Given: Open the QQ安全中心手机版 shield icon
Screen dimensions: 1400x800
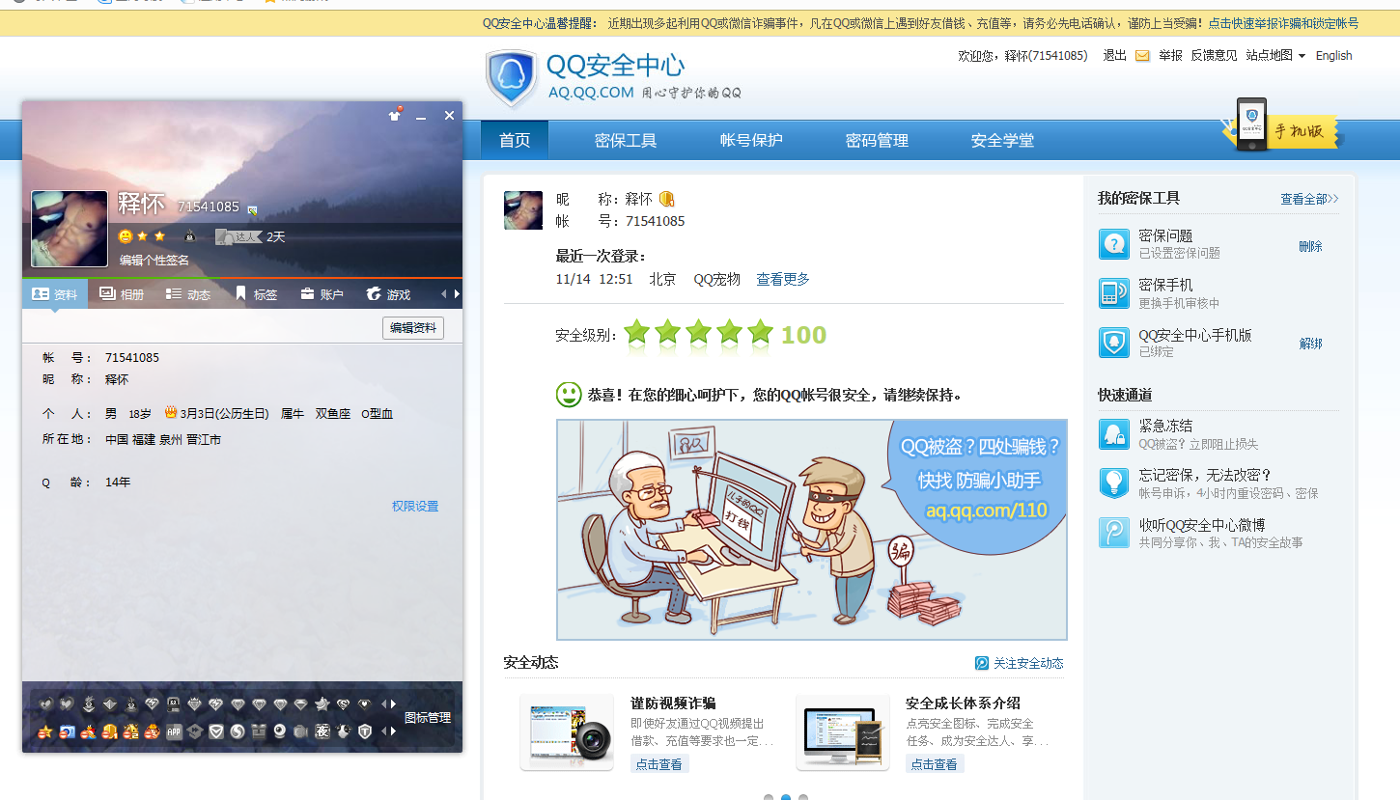Looking at the screenshot, I should (1113, 343).
